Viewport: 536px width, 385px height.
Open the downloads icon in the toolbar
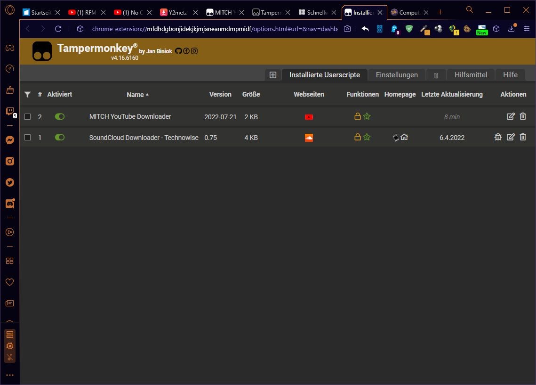coord(512,28)
